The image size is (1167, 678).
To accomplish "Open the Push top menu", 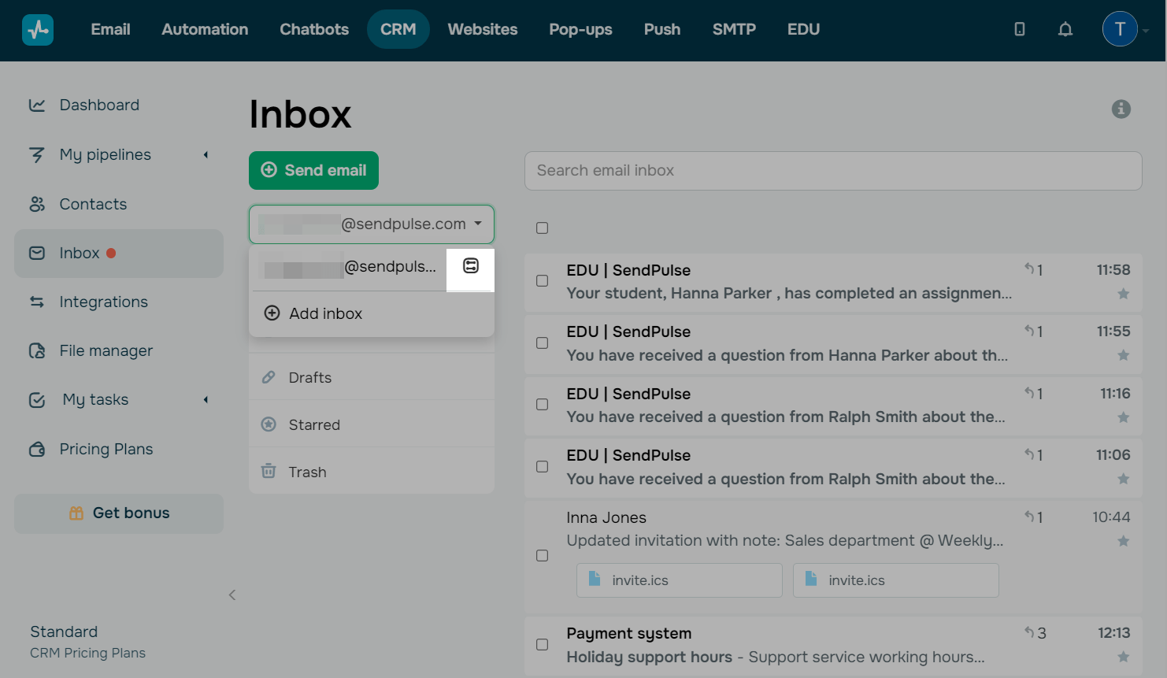I will point(662,30).
